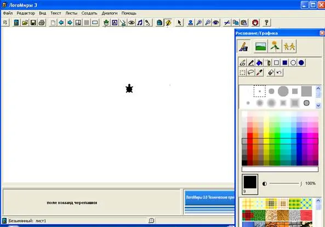Pick the bright yellow color in palette
Image resolution: width=325 pixels, height=227 pixels.
click(266, 136)
